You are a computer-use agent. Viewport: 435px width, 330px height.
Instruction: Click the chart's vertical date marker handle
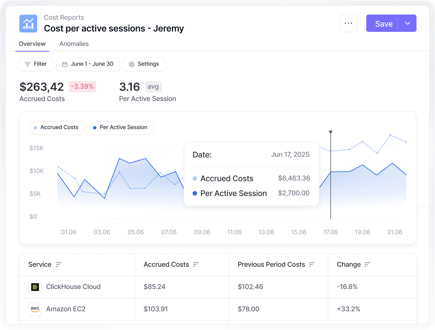click(x=331, y=132)
